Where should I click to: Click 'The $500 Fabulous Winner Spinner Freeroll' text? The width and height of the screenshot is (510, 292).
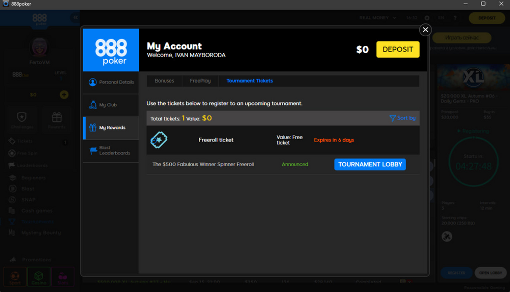tap(203, 165)
